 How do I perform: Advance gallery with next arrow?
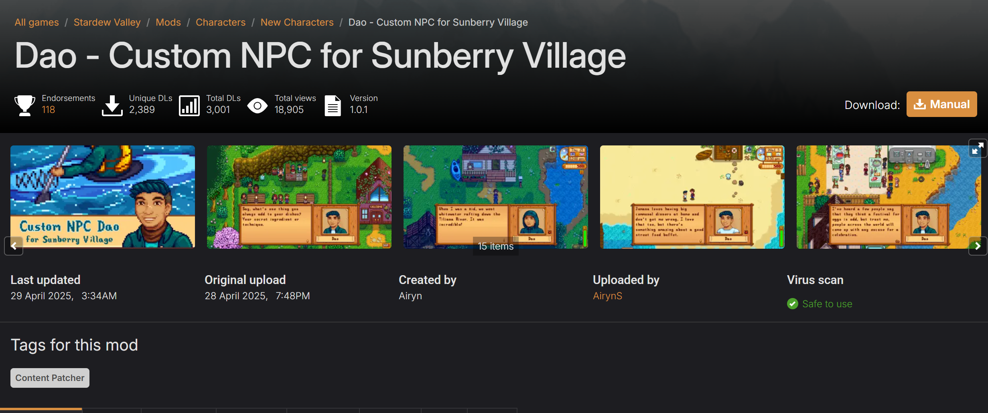978,246
